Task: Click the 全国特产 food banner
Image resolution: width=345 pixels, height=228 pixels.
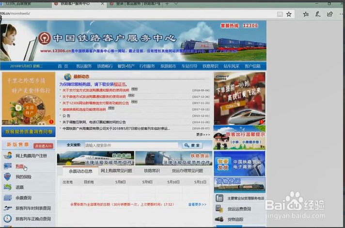Action: 29,98
